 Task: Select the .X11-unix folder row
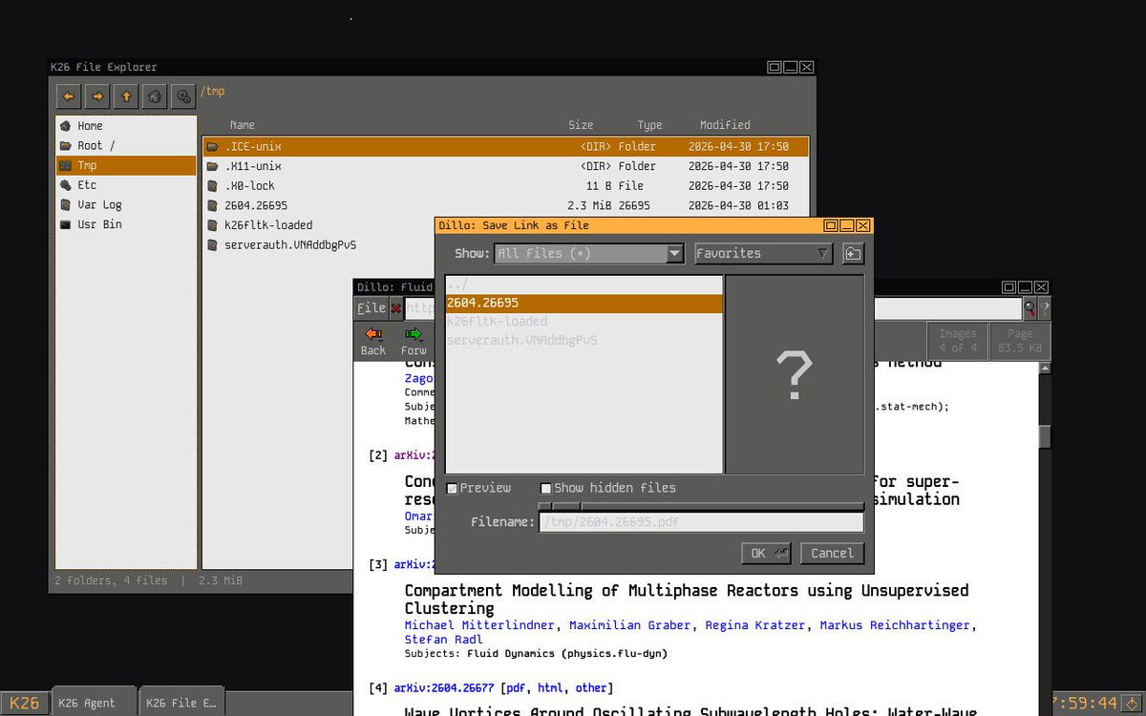pos(506,166)
